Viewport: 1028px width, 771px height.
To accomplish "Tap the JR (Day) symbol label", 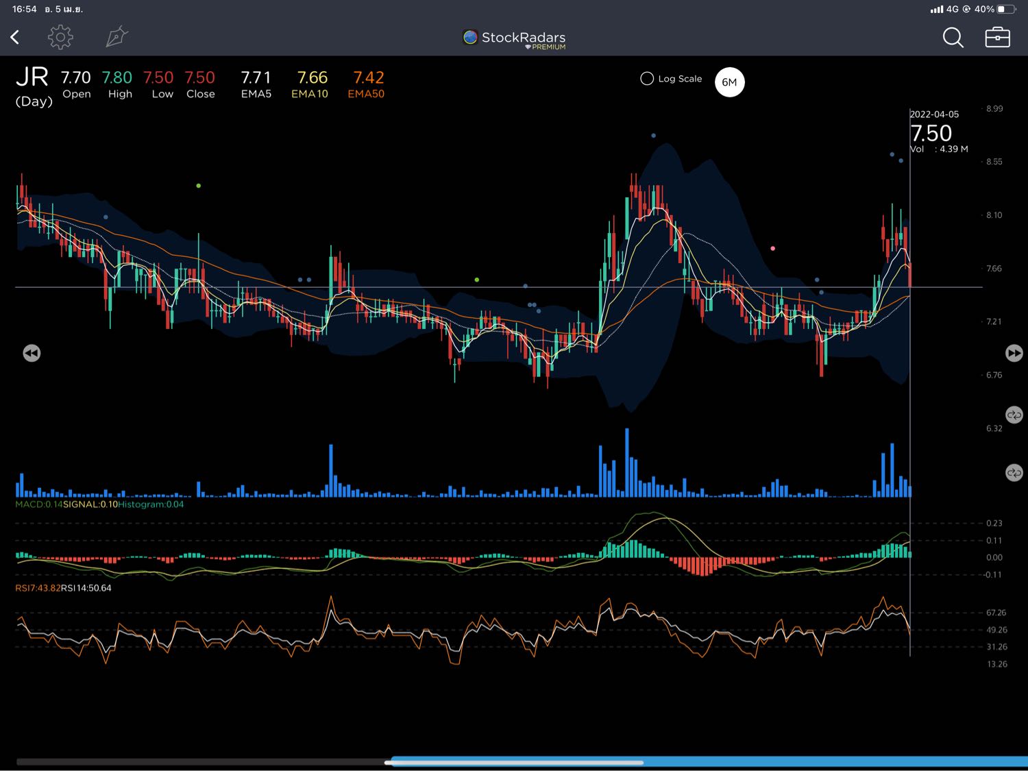I will [33, 86].
